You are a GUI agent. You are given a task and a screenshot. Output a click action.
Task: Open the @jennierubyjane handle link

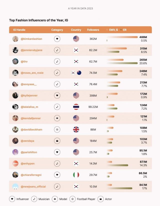pyautogui.click(x=31, y=50)
